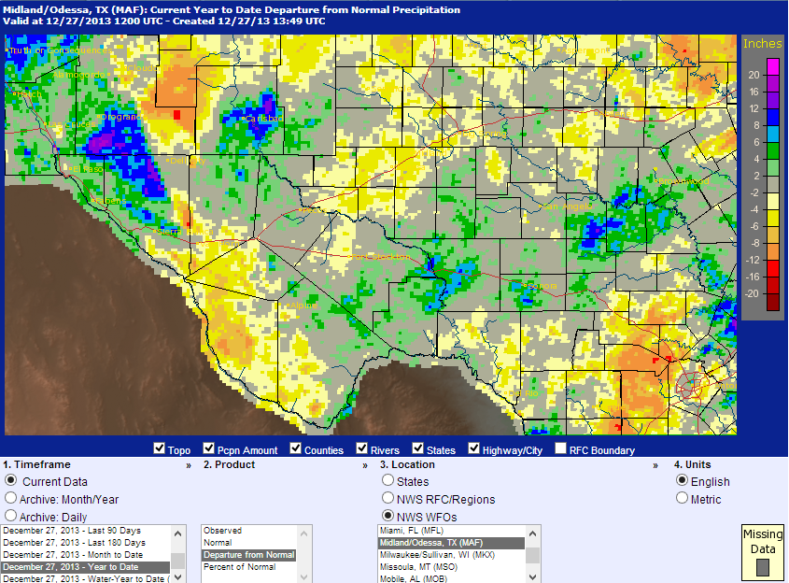Toggle the Counties overlay off

coord(295,448)
